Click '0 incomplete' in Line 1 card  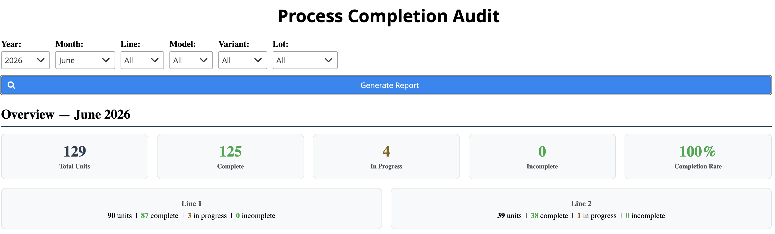256,216
